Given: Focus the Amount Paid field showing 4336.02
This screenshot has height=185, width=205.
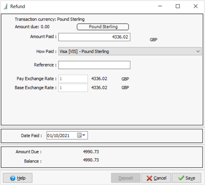Looking at the screenshot, I should click(94, 37).
